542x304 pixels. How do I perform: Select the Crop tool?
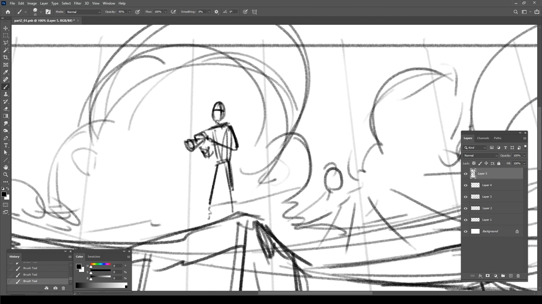(x=6, y=57)
